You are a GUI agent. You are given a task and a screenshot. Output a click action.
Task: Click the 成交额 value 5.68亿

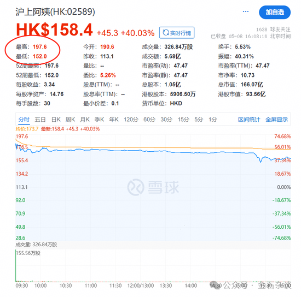tap(172, 56)
